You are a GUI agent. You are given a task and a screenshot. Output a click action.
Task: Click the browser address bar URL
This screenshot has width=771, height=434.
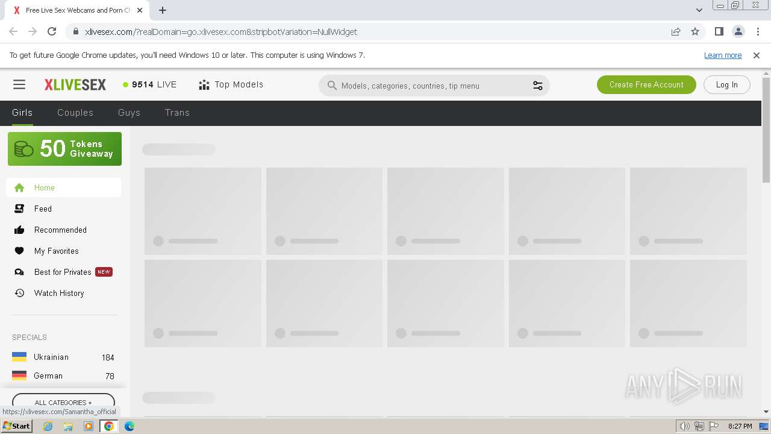[221, 31]
